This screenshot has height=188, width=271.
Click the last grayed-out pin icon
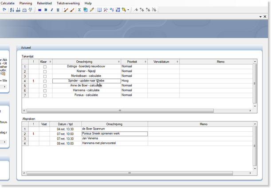(154, 10)
